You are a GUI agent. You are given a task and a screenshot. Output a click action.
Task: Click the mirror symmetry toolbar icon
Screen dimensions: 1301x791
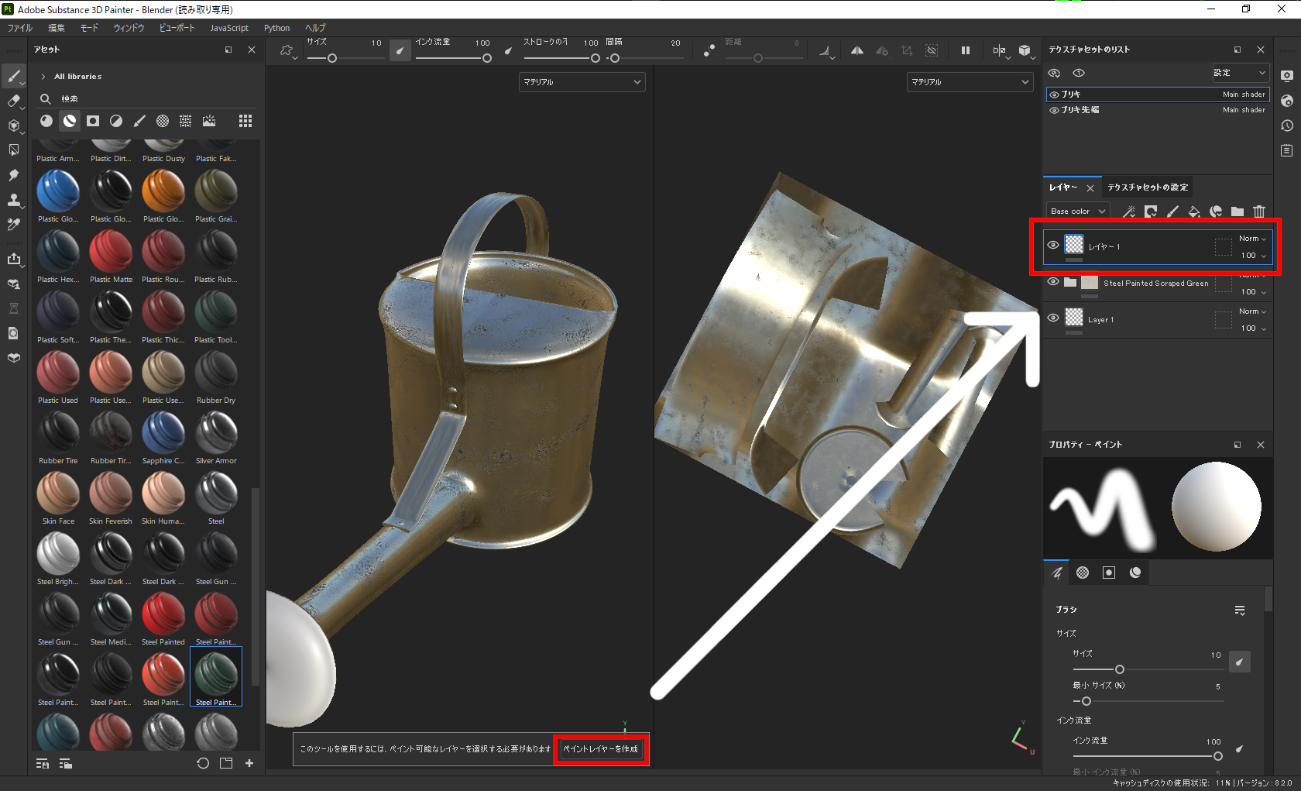coord(857,51)
